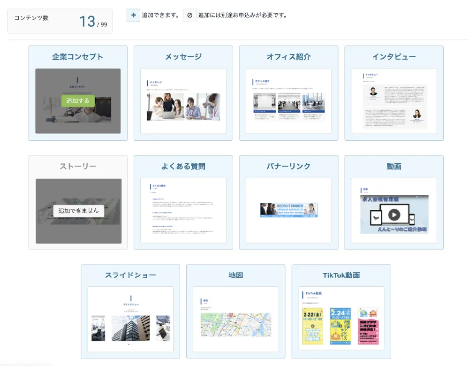Open the TikTok動画 content preview
The width and height of the screenshot is (469, 366).
click(341, 319)
